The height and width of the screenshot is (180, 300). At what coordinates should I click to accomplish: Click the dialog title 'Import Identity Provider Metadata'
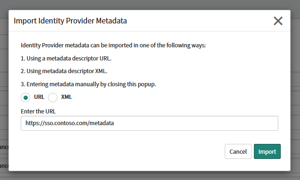coord(70,21)
